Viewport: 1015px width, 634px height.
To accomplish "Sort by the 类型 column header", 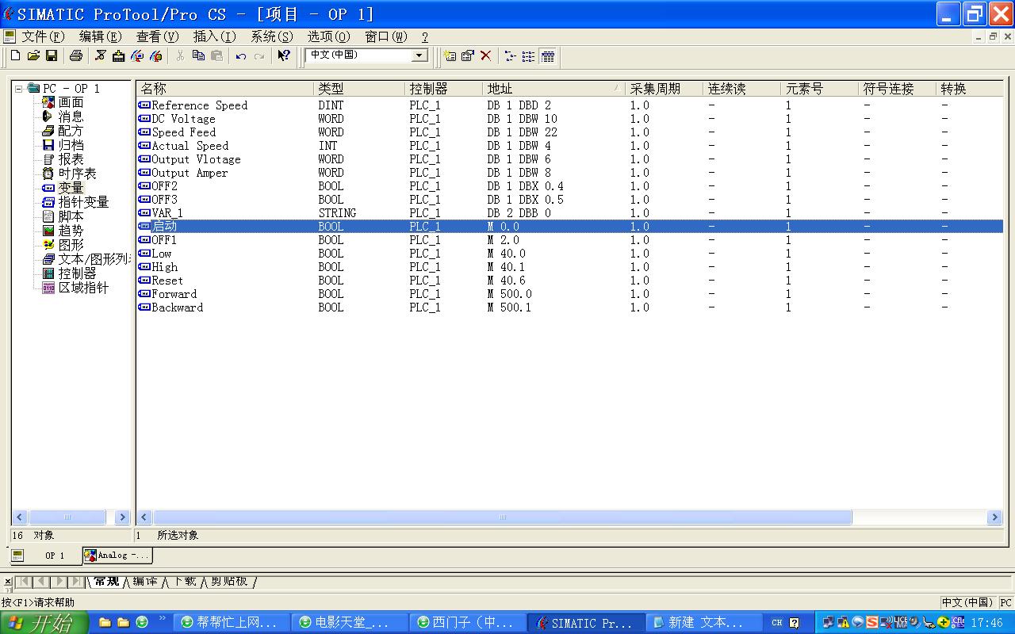I will (359, 89).
